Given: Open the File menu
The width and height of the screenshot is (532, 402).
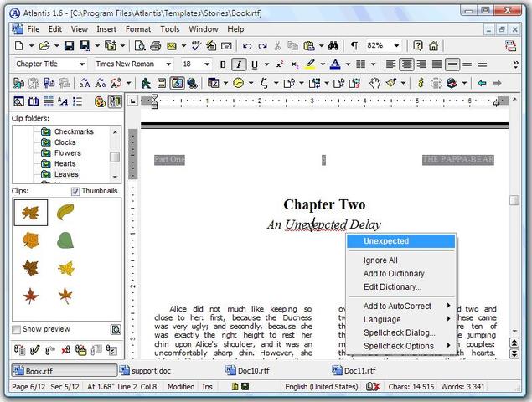Looking at the screenshot, I should 34,29.
